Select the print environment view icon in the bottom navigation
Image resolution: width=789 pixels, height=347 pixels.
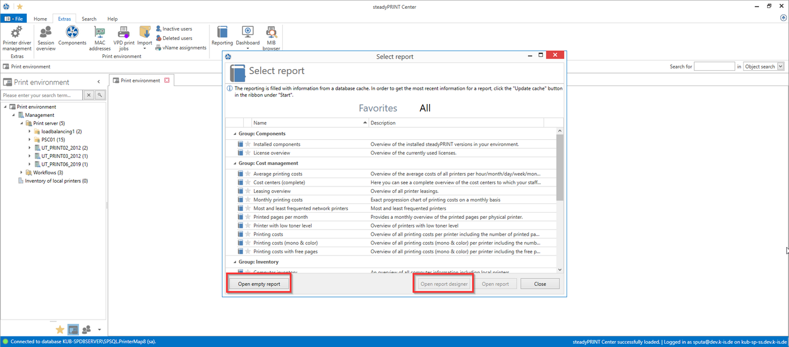click(x=73, y=329)
